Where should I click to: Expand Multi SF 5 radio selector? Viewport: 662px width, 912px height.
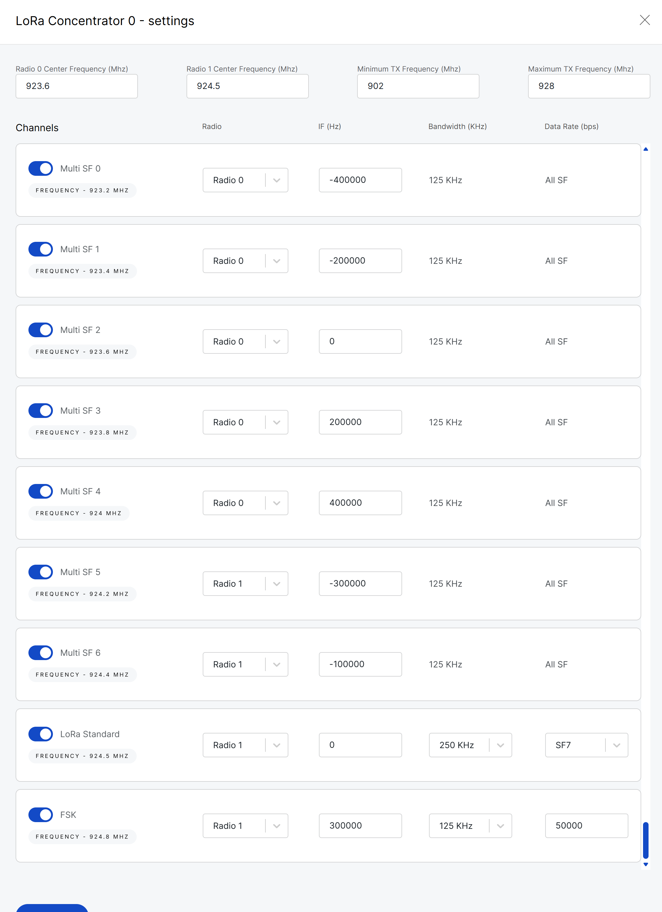[245, 583]
